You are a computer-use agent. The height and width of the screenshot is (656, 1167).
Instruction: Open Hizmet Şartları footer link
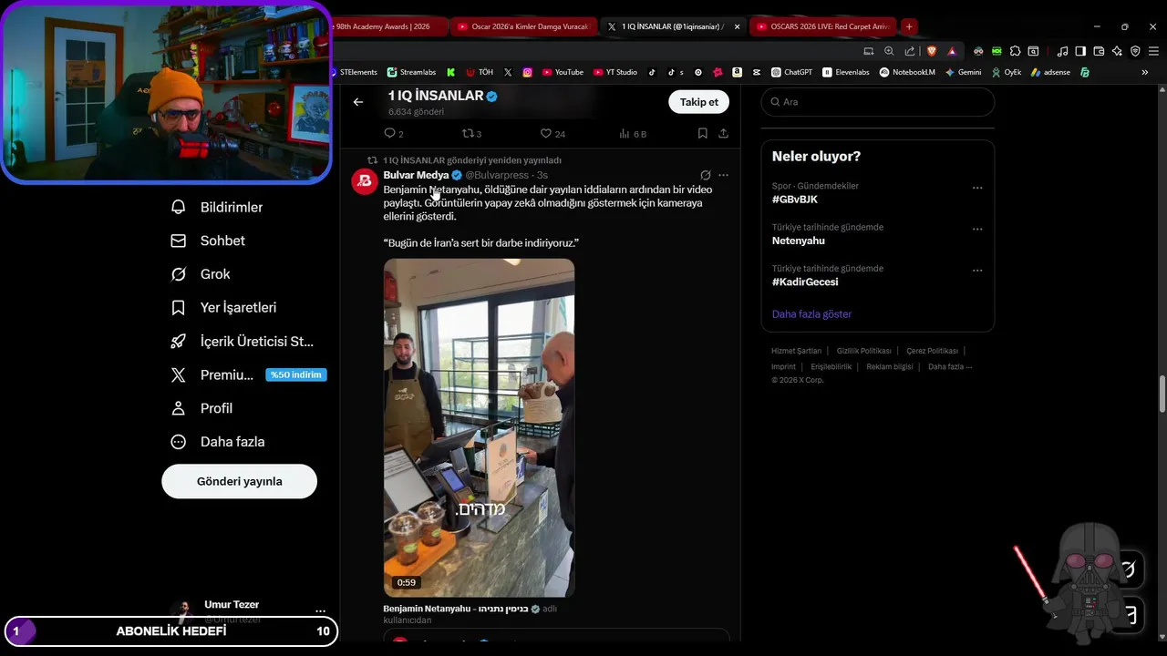point(796,351)
